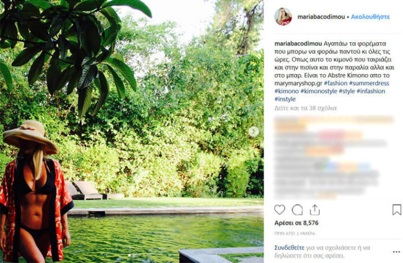Open comments via speech bubble icon
Image resolution: width=403 pixels, height=263 pixels.
(297, 210)
